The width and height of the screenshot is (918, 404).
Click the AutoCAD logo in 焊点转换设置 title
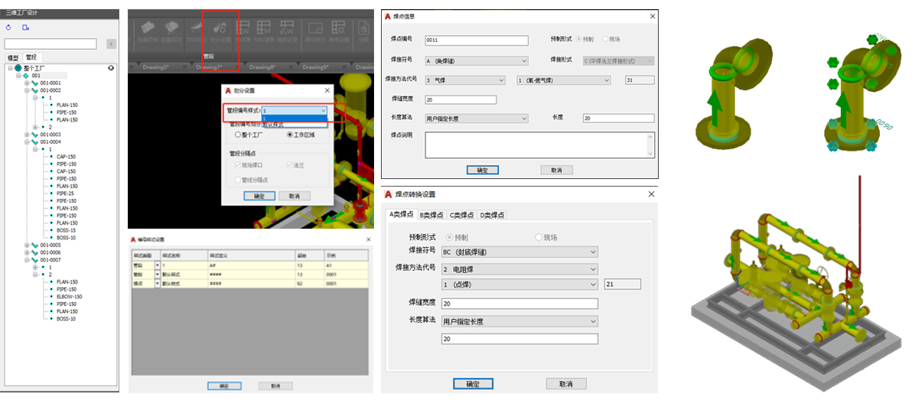388,194
